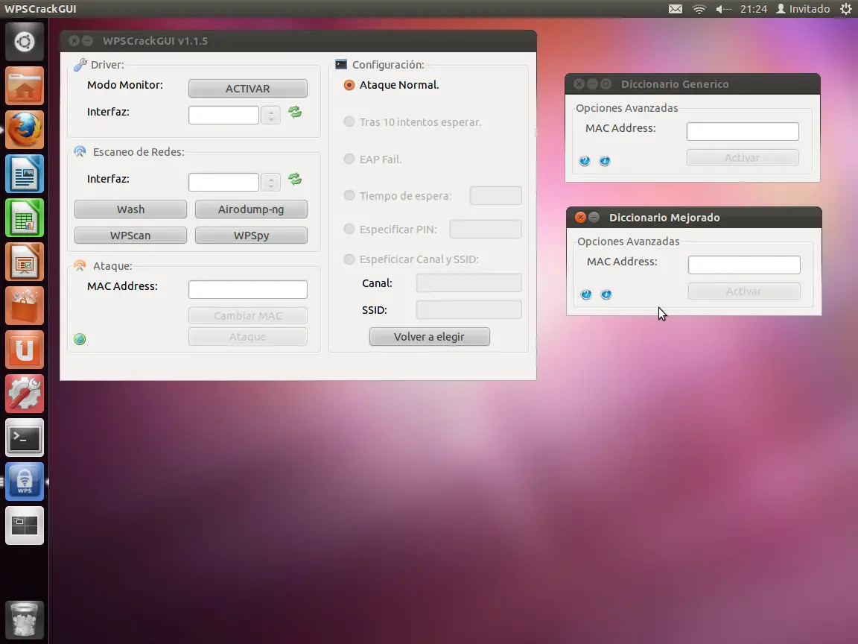The height and width of the screenshot is (644, 858).
Task: Select Ataque Normal radio option
Action: coord(349,86)
